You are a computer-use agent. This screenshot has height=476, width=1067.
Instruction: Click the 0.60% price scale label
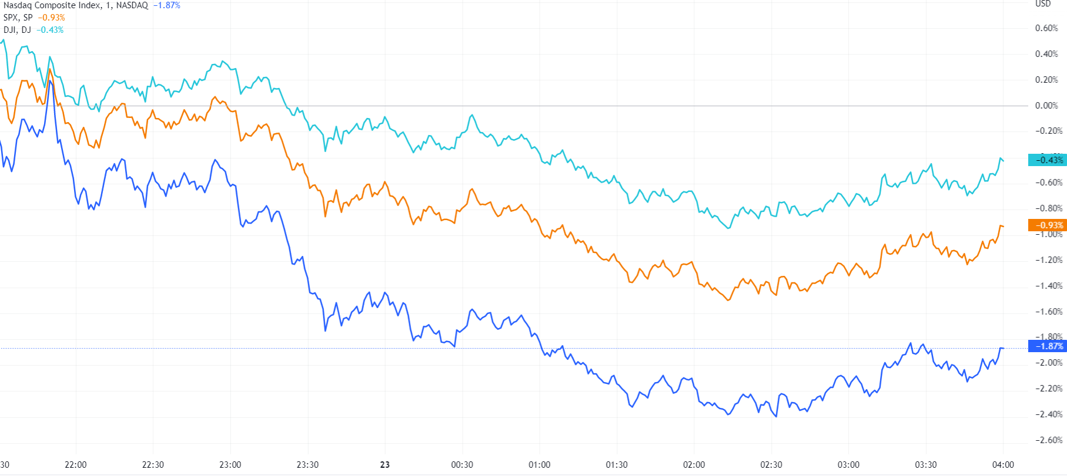(1046, 28)
